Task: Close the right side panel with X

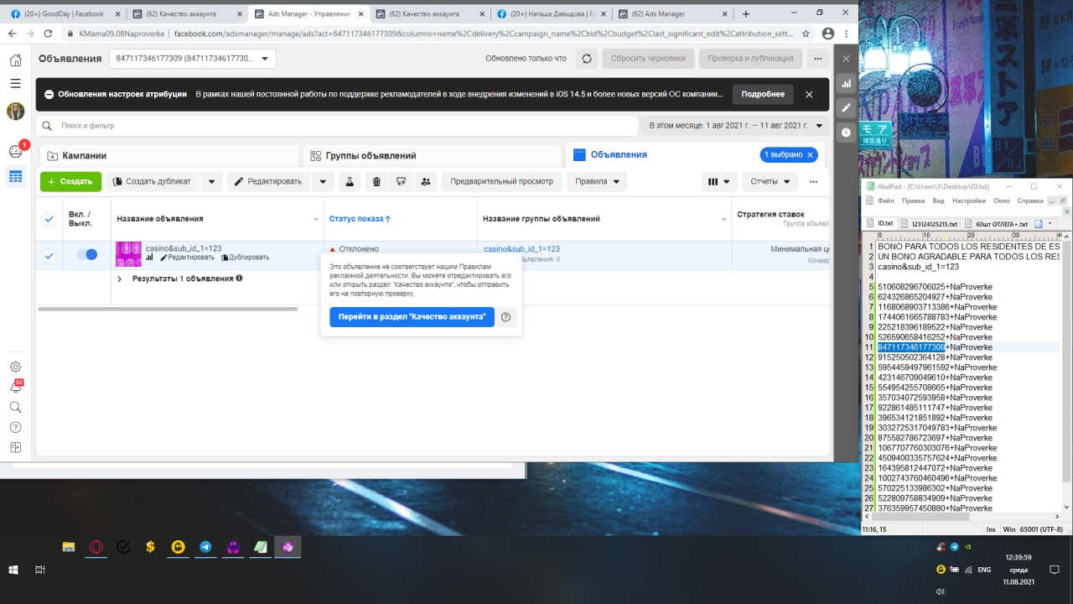Action: 847,59
